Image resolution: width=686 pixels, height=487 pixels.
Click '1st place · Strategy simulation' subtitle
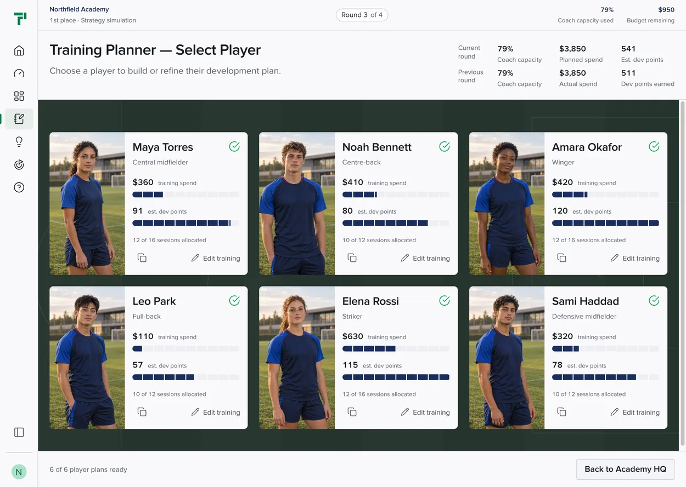(93, 20)
